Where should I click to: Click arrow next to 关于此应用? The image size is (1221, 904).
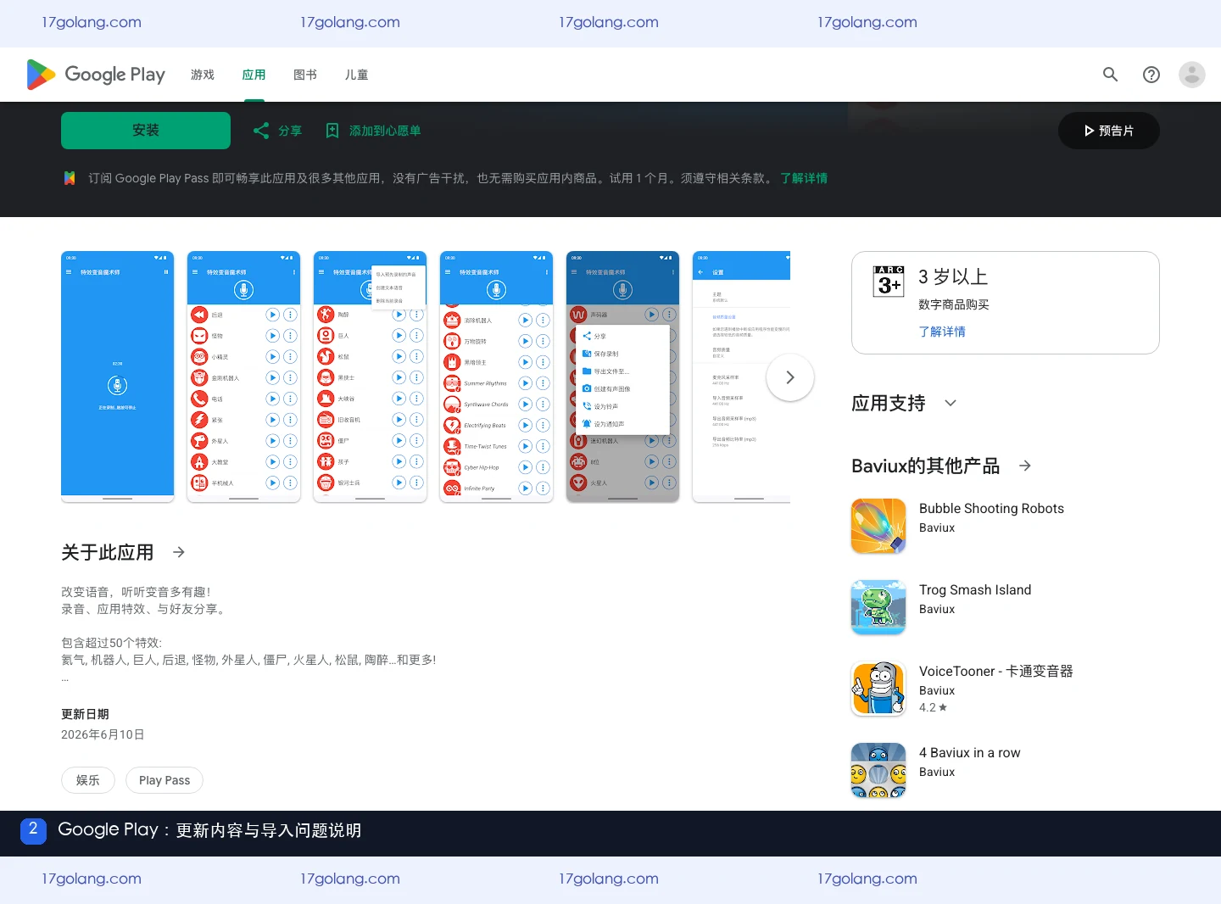tap(179, 552)
